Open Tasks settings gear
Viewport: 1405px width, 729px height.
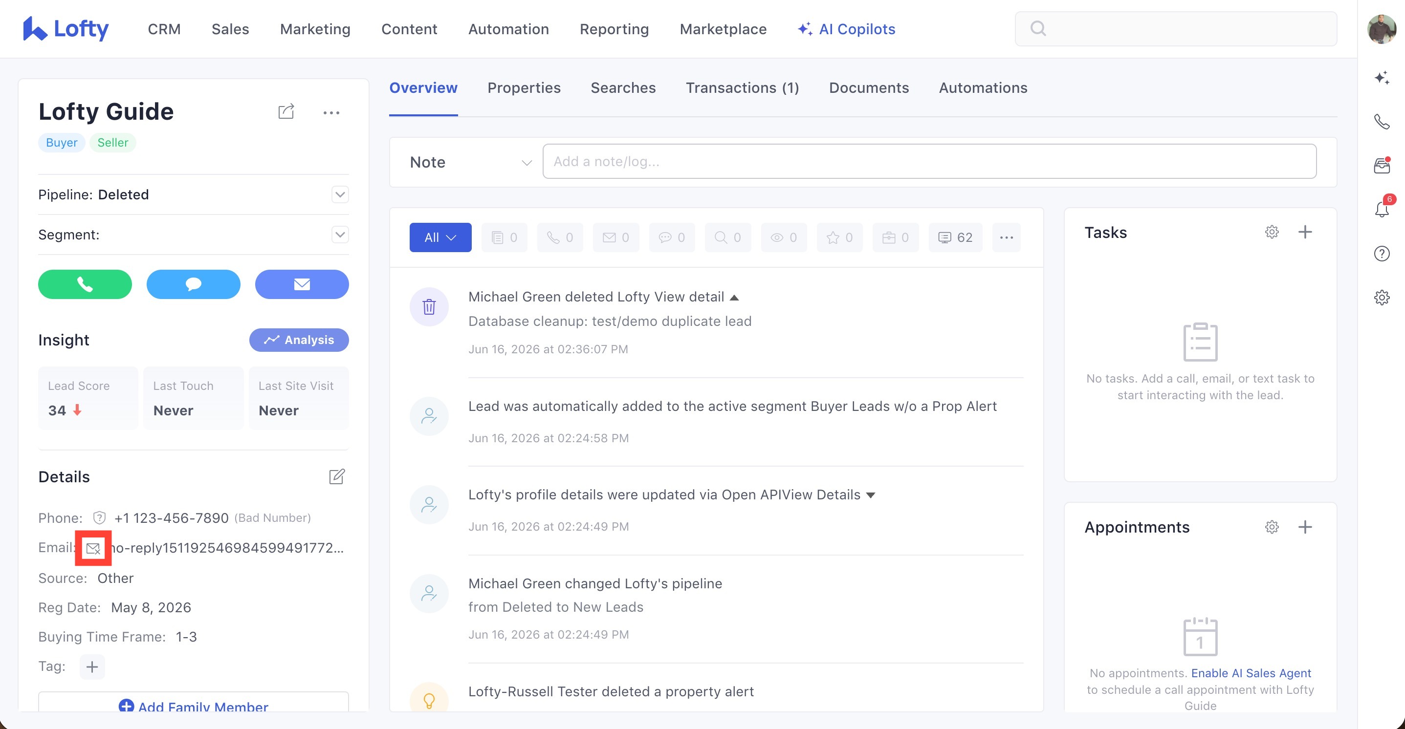pos(1272,232)
